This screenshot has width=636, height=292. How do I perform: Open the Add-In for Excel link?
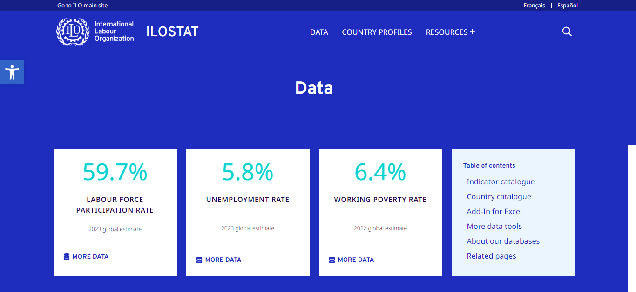click(494, 212)
